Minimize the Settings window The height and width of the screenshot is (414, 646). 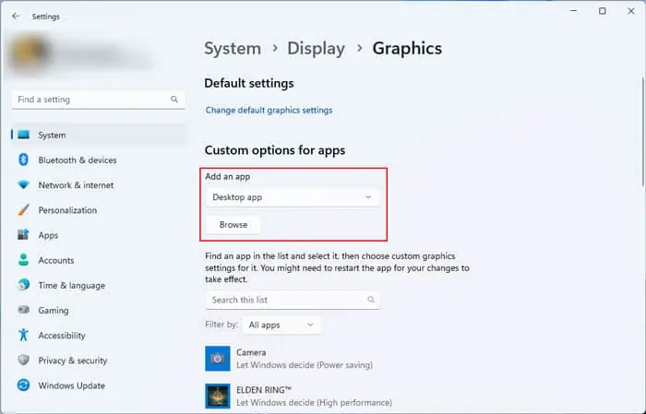(573, 11)
